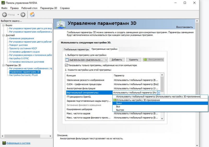Click main page scroll down arrow
The width and height of the screenshot is (209, 147).
pyautogui.click(x=197, y=145)
